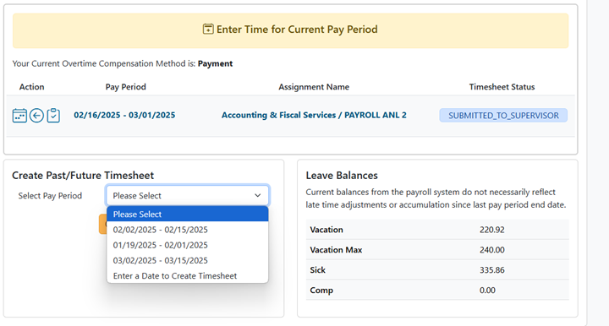The height and width of the screenshot is (326, 609).
Task: Click the dropdown chevron arrow in Select Pay Period
Action: point(257,195)
